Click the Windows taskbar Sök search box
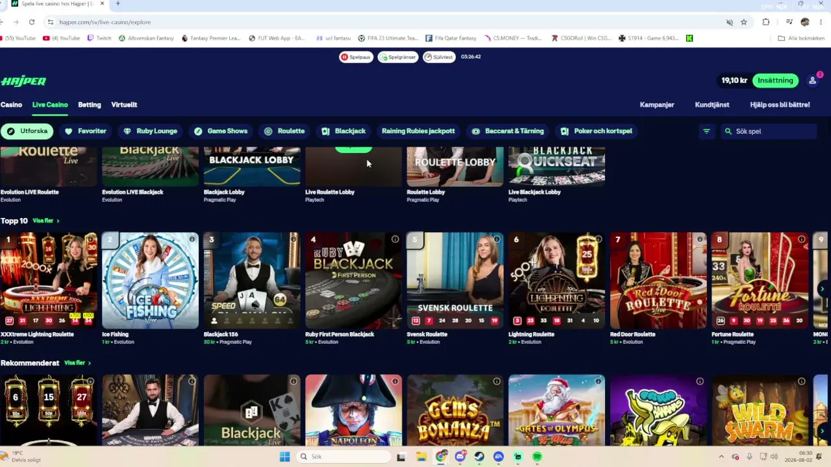 click(x=343, y=457)
